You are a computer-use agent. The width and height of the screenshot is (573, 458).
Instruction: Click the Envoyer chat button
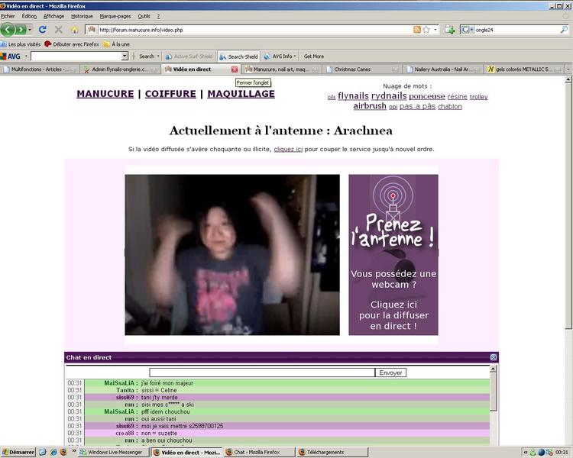point(390,373)
